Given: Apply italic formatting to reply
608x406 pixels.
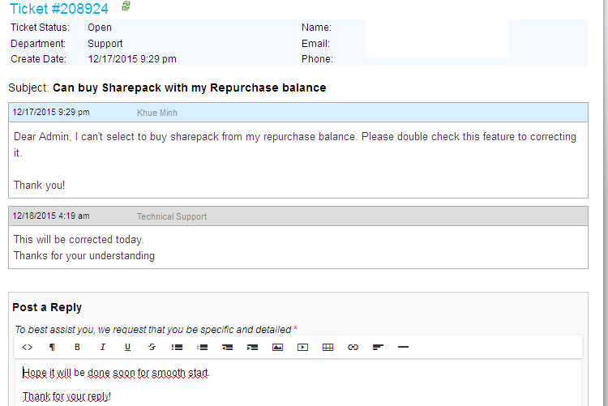Looking at the screenshot, I should click(102, 347).
